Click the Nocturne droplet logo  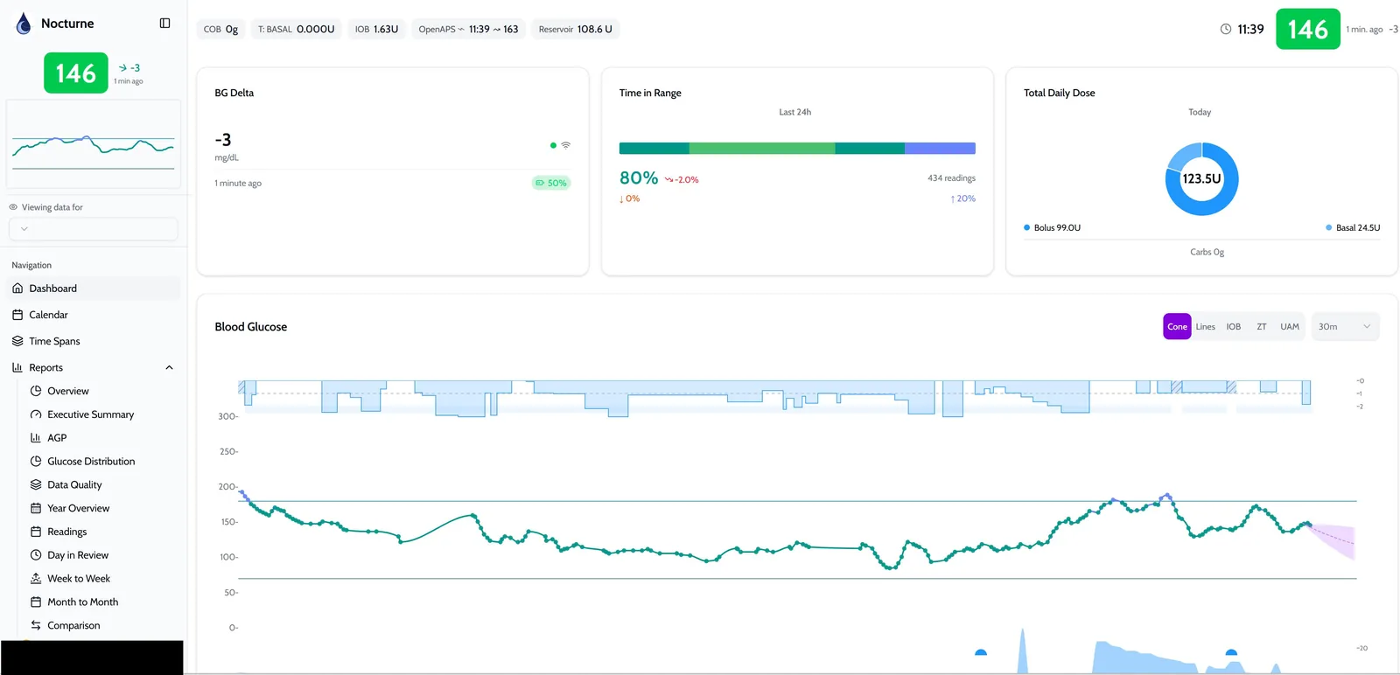point(24,24)
